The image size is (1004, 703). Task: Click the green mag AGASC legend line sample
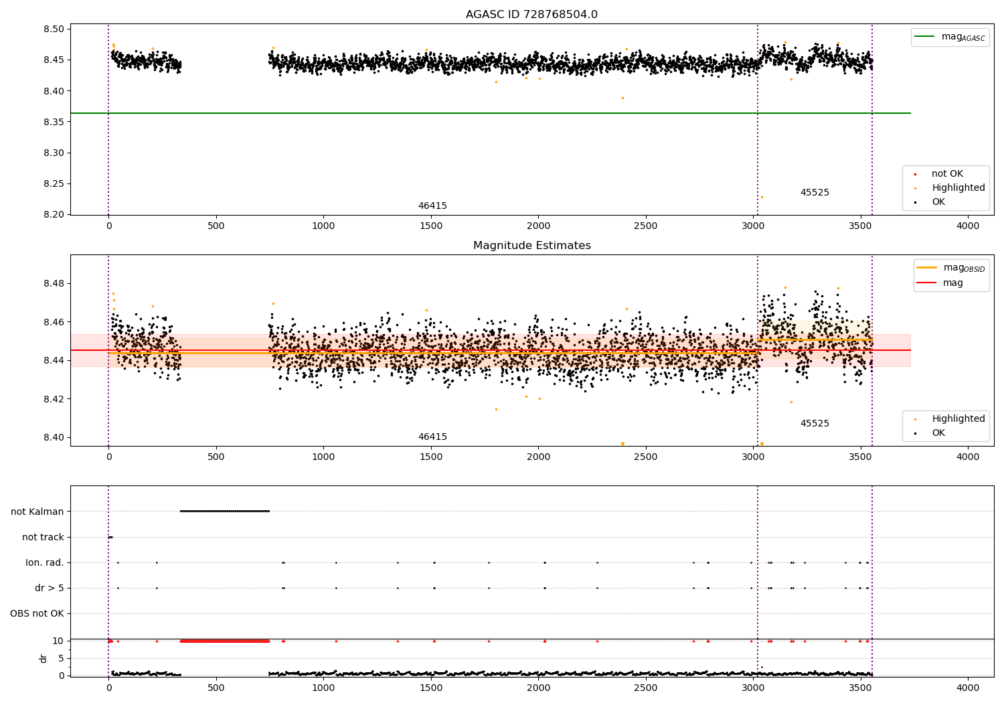(x=925, y=37)
